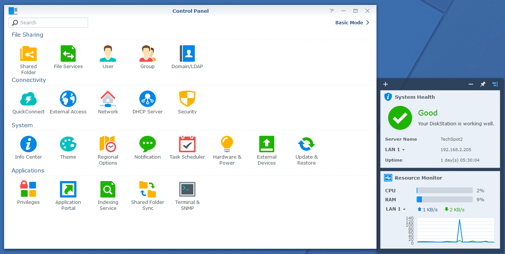This screenshot has width=505, height=254.
Task: Expand LAN 1 dropdown in Resource Monitor
Action: (x=396, y=209)
